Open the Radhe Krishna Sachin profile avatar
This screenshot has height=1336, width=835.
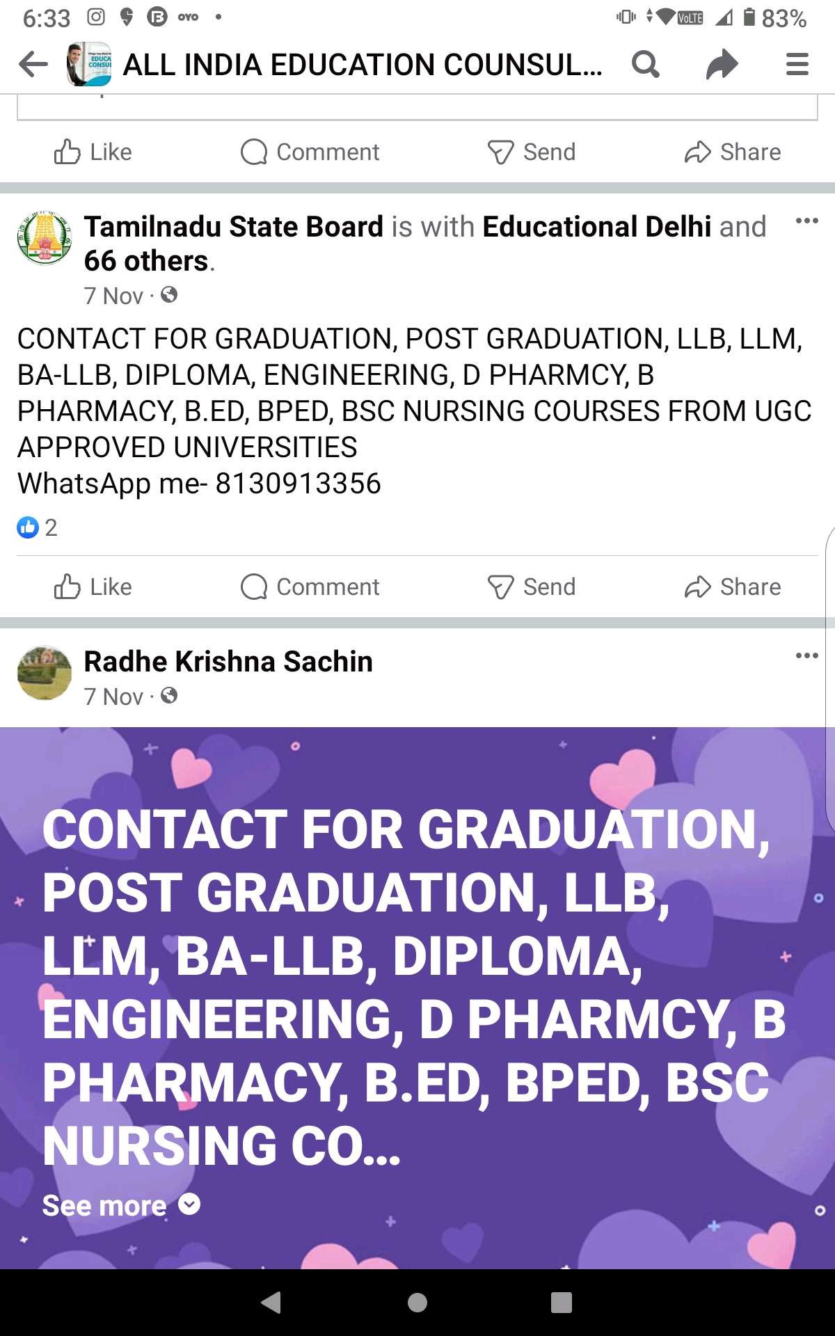(x=44, y=672)
